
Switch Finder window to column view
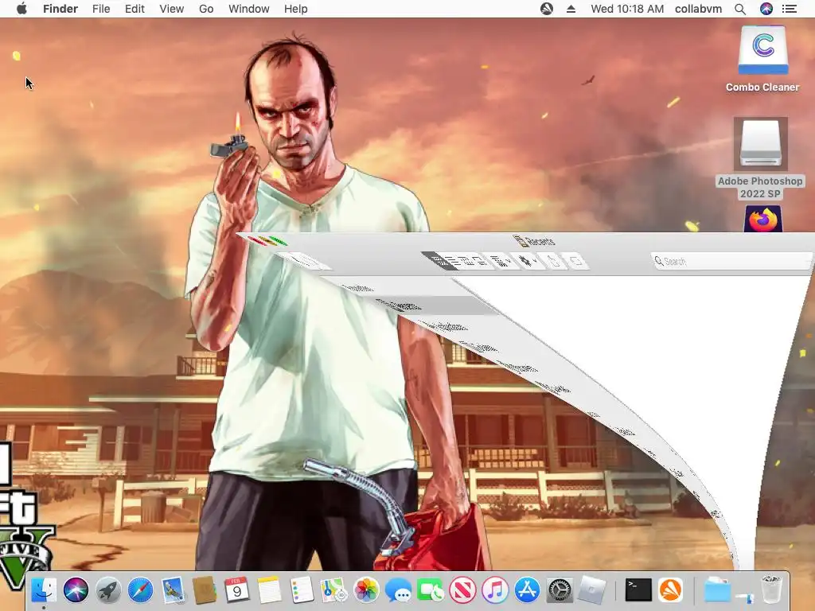468,261
